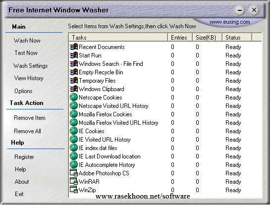Click Ready status of IE Cookies row
This screenshot has height=205, width=270.
[x=233, y=131]
